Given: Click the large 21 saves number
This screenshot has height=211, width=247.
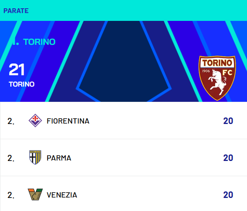Looking at the screenshot, I should click(17, 69).
